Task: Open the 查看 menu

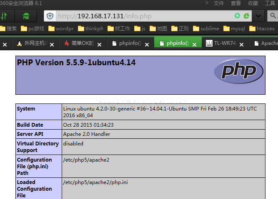Action: click(236, 3)
